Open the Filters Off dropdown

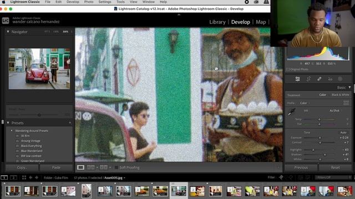tap(333, 177)
